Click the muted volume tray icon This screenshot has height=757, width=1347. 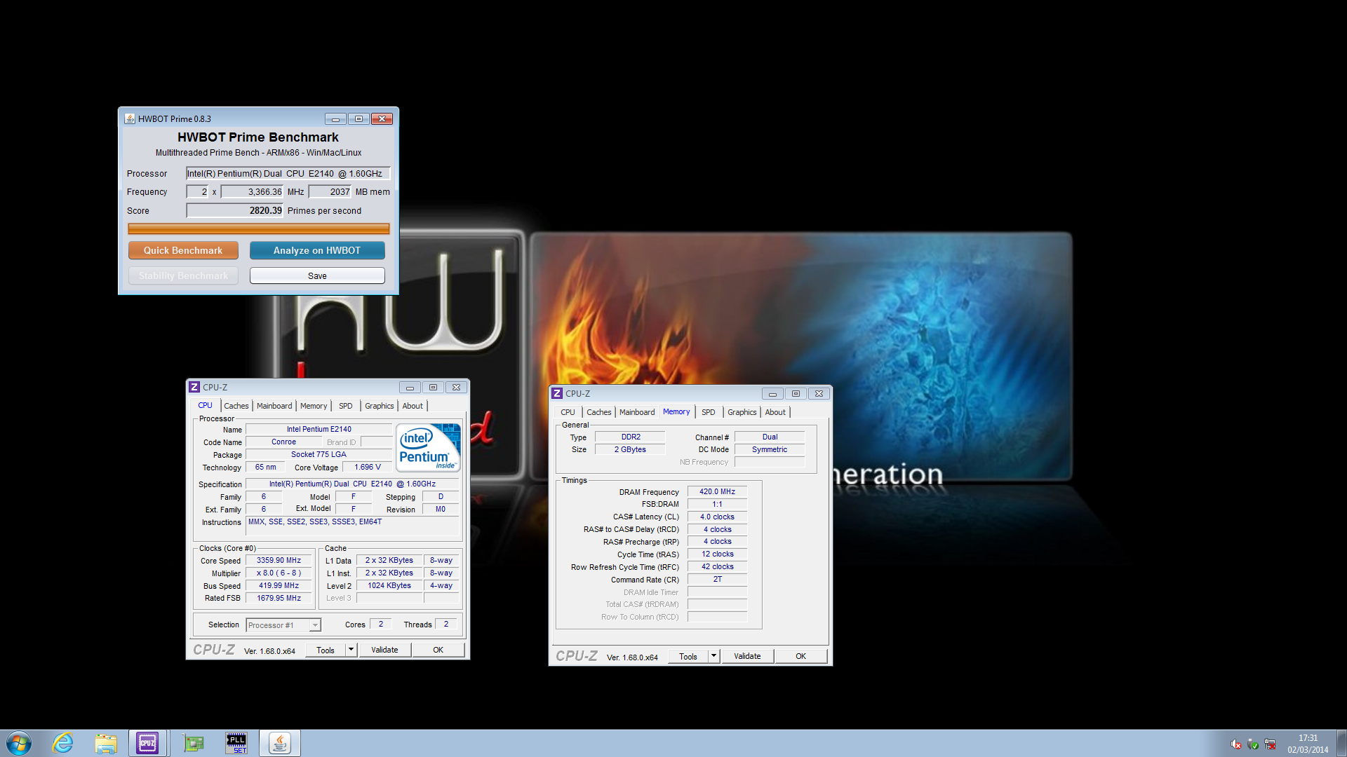coord(1236,744)
